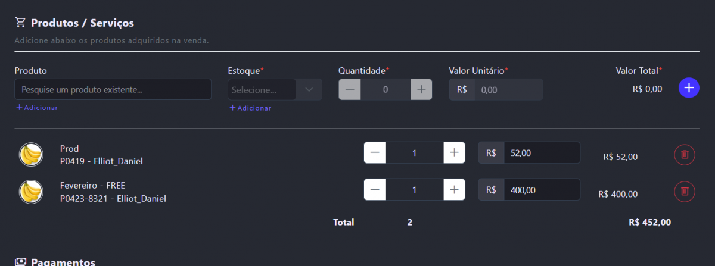Click the blue add product plus button
Viewport: 715px width, 266px height.
coord(689,88)
